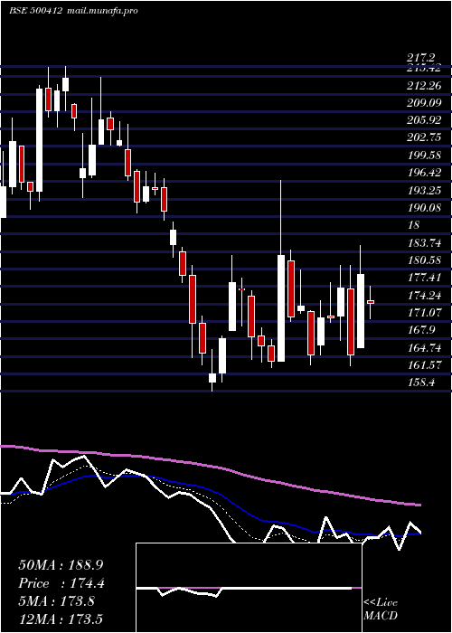Select the 161.57 price axis label

tap(424, 365)
